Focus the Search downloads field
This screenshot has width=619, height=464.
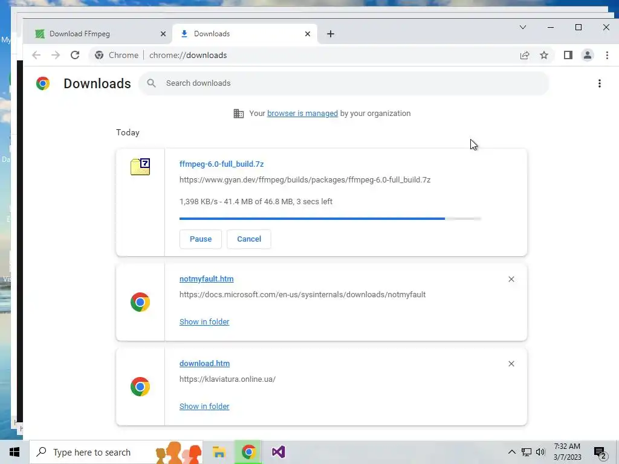coord(343,83)
